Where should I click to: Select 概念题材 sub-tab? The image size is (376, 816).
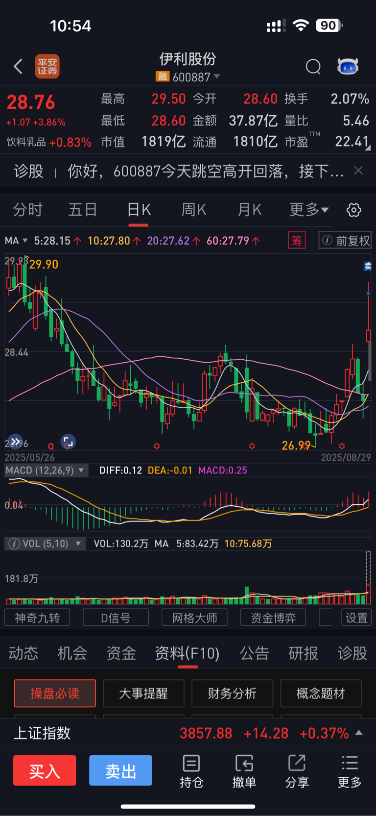[x=321, y=693]
